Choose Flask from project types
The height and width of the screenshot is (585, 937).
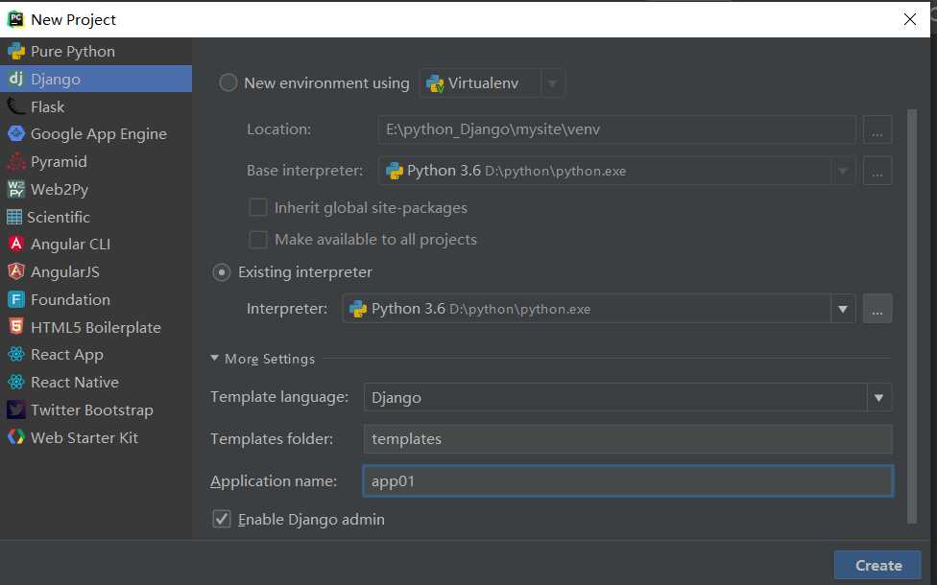(x=96, y=106)
